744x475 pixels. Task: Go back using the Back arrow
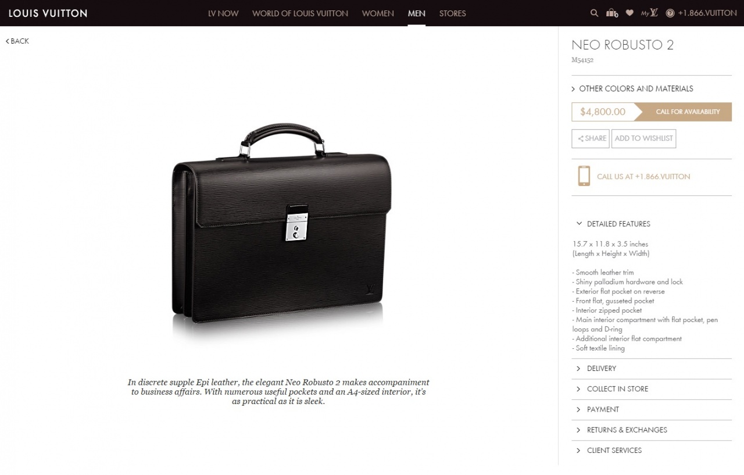click(17, 41)
